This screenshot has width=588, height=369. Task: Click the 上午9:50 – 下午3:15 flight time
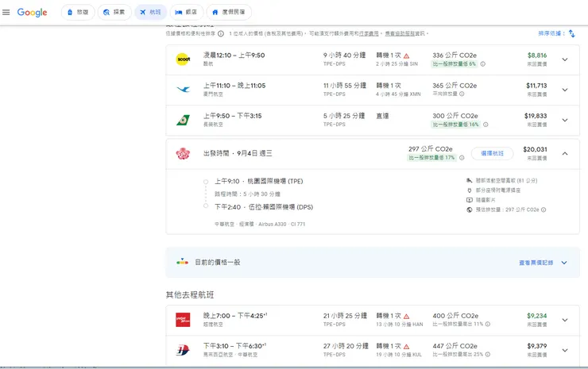233,116
